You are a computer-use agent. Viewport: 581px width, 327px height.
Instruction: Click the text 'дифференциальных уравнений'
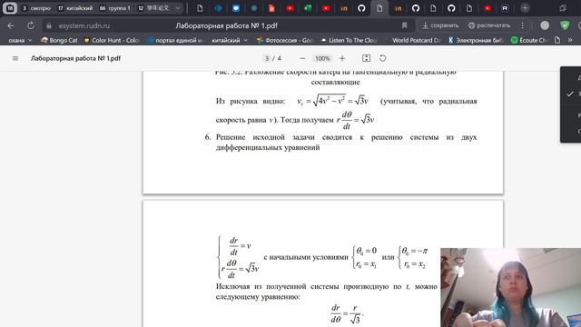[268, 147]
